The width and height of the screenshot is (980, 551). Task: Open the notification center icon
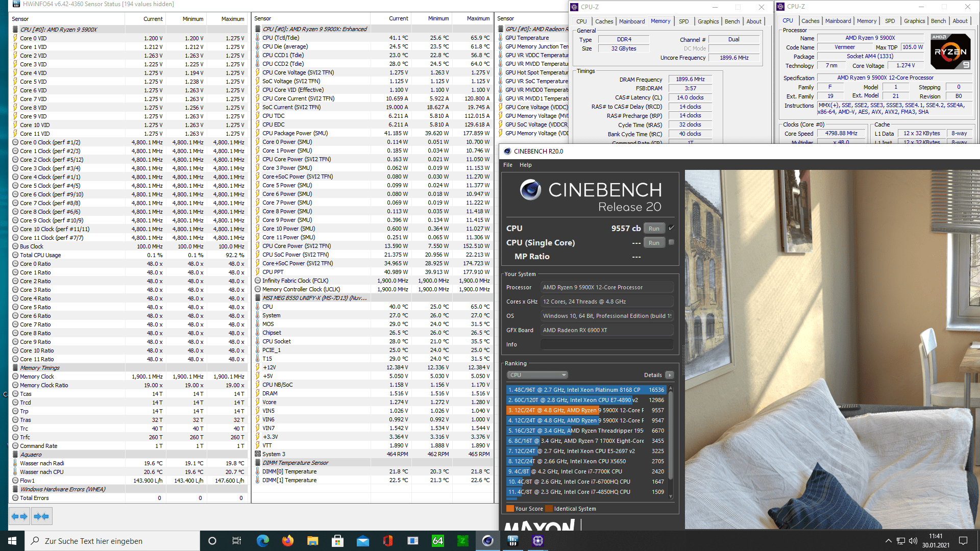click(x=963, y=541)
